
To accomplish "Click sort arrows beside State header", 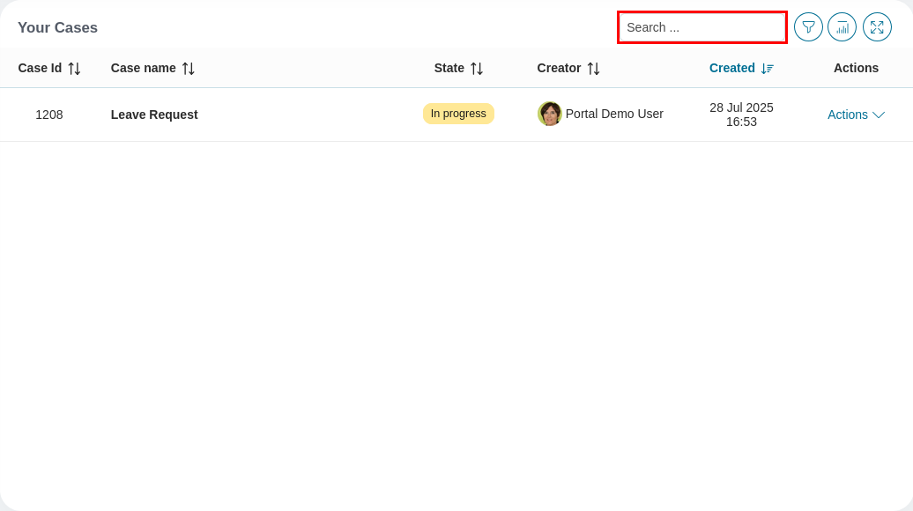I will tap(477, 69).
